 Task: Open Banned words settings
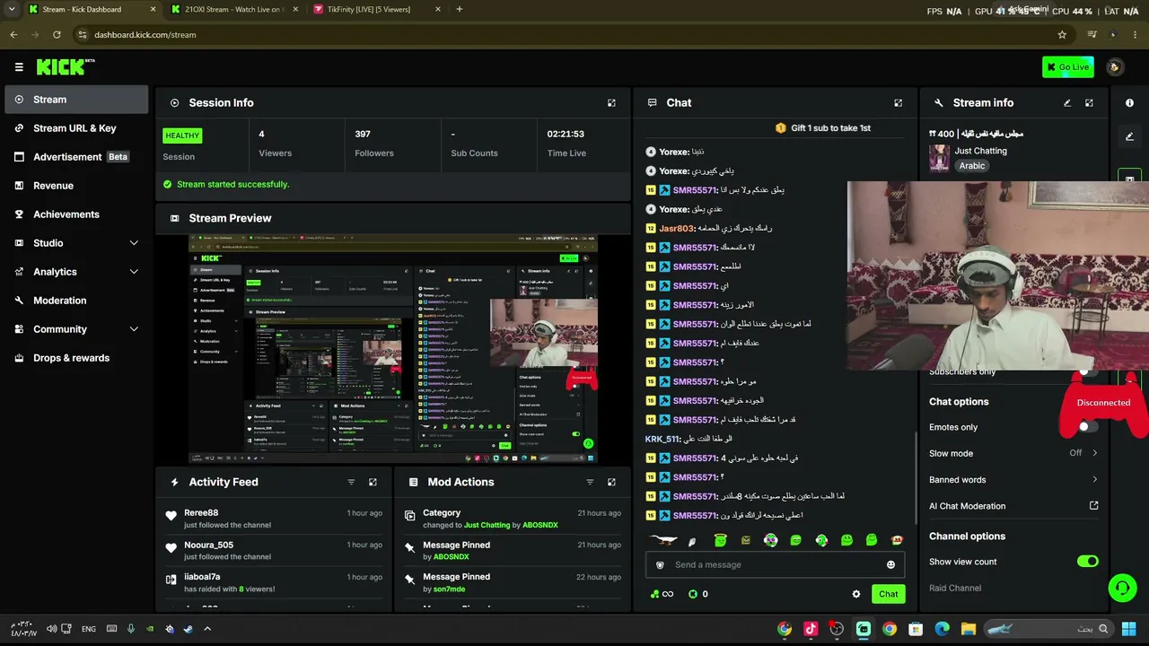[1013, 480]
